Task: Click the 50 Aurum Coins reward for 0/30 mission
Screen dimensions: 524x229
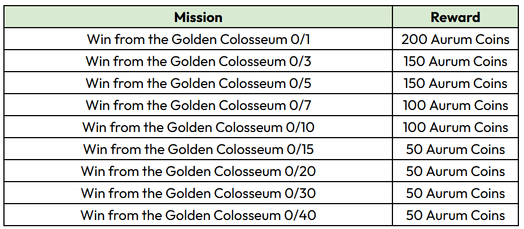Action: (455, 193)
